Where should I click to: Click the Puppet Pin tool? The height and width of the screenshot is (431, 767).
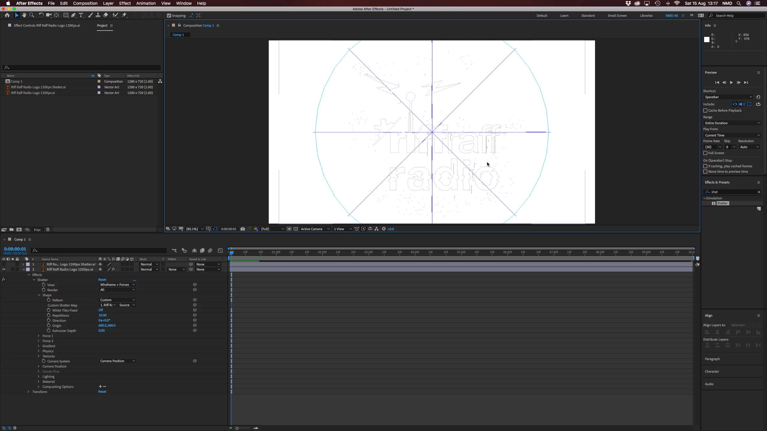pos(124,15)
